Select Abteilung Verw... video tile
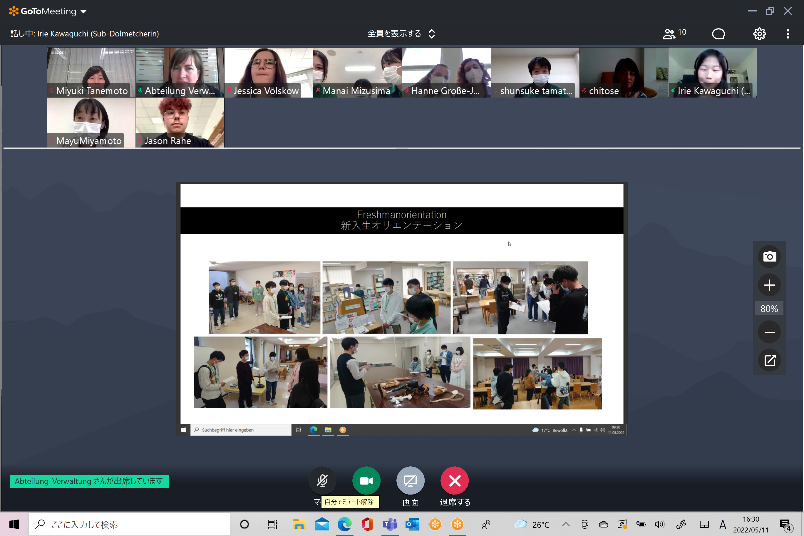The width and height of the screenshot is (804, 536). click(x=180, y=73)
